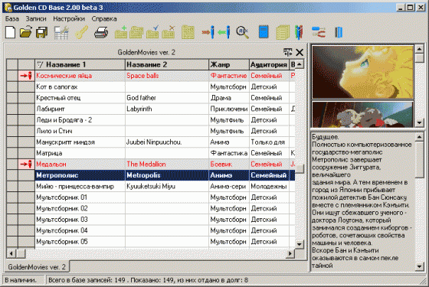Click the stacked yellow pages icon

(x=283, y=32)
